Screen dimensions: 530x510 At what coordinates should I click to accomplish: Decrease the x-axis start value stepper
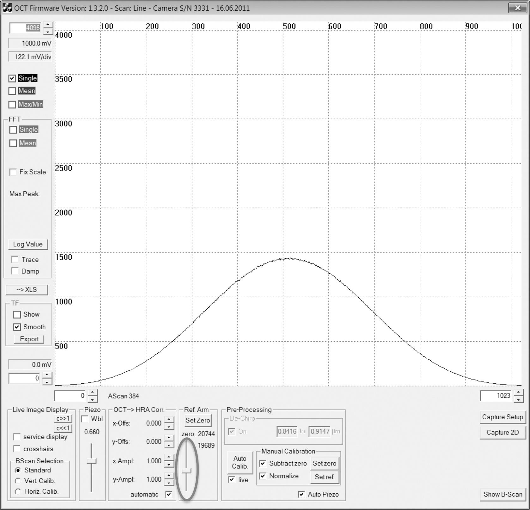(93, 399)
